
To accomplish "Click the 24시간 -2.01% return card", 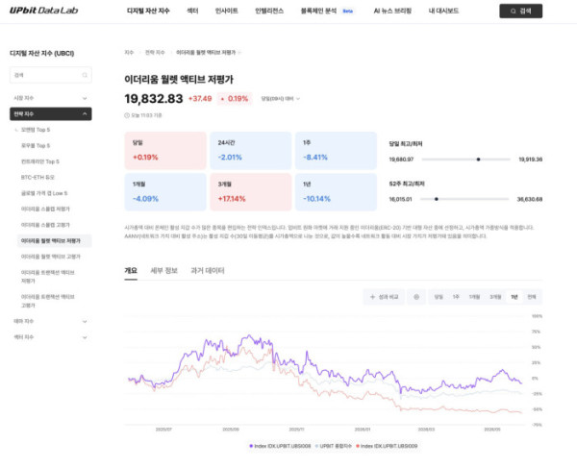I will [251, 151].
